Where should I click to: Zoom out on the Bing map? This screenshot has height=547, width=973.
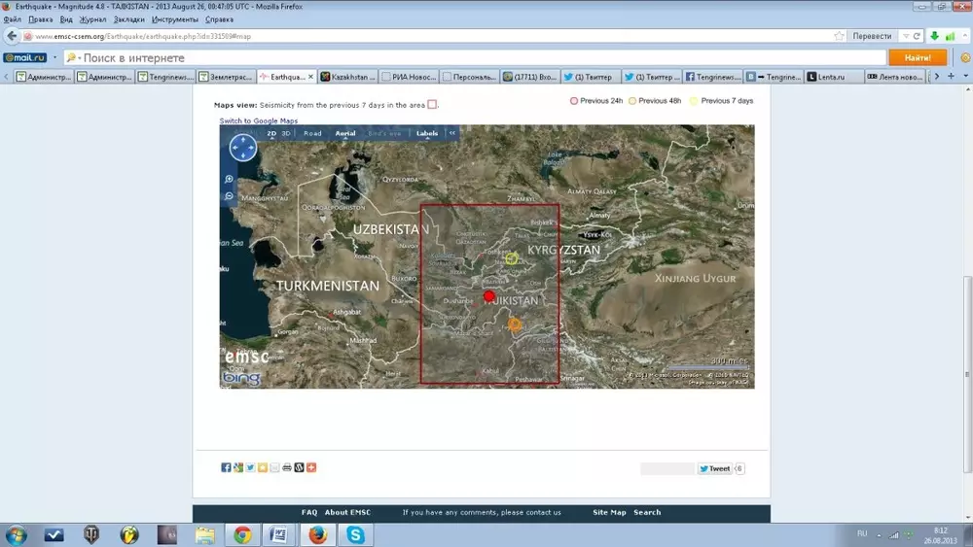coord(229,196)
